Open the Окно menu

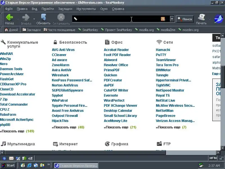tap(104, 9)
